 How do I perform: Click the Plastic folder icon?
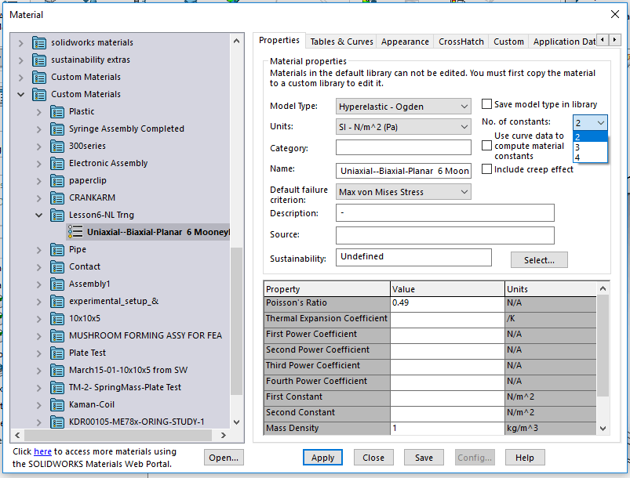click(x=57, y=111)
